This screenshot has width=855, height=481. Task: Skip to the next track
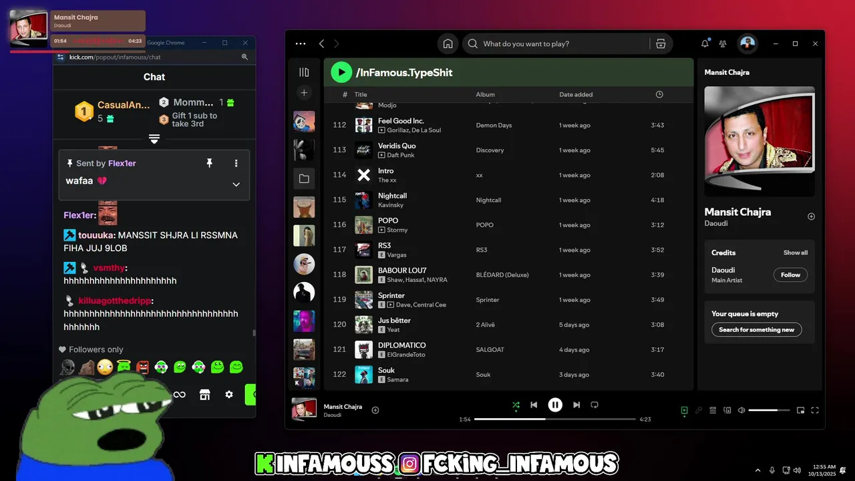(576, 405)
